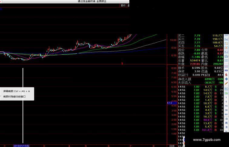229x147 pixels.
Task: Open the F10 company info icon
Action: [226, 39]
